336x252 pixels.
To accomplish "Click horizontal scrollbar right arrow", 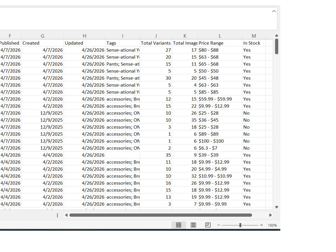I will pos(270,215).
